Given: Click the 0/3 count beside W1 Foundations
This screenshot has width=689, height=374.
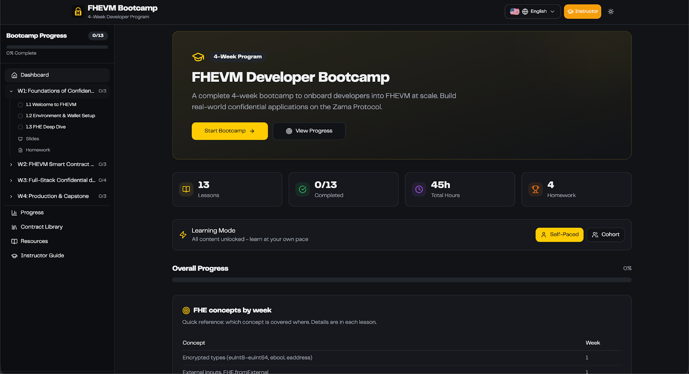Looking at the screenshot, I should (x=102, y=91).
